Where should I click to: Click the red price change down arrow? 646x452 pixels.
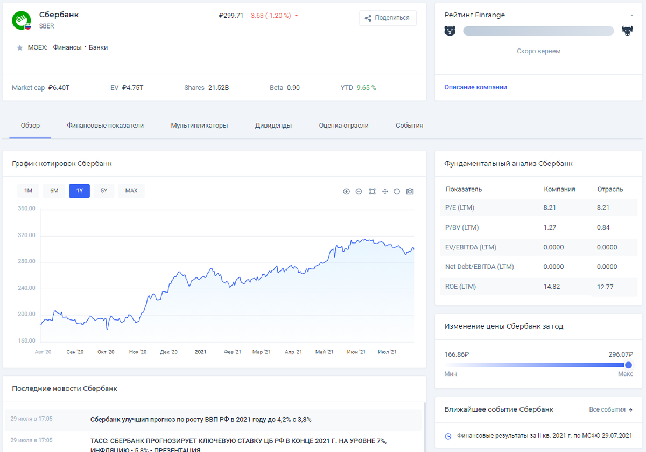click(296, 16)
